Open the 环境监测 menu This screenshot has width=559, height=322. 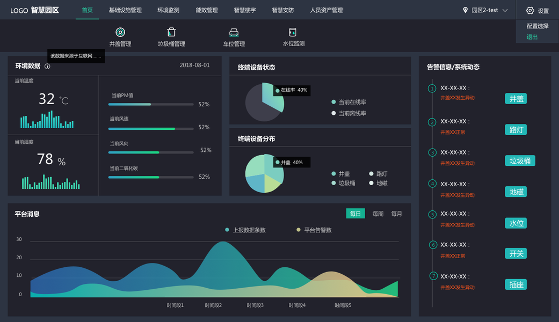[x=169, y=10]
